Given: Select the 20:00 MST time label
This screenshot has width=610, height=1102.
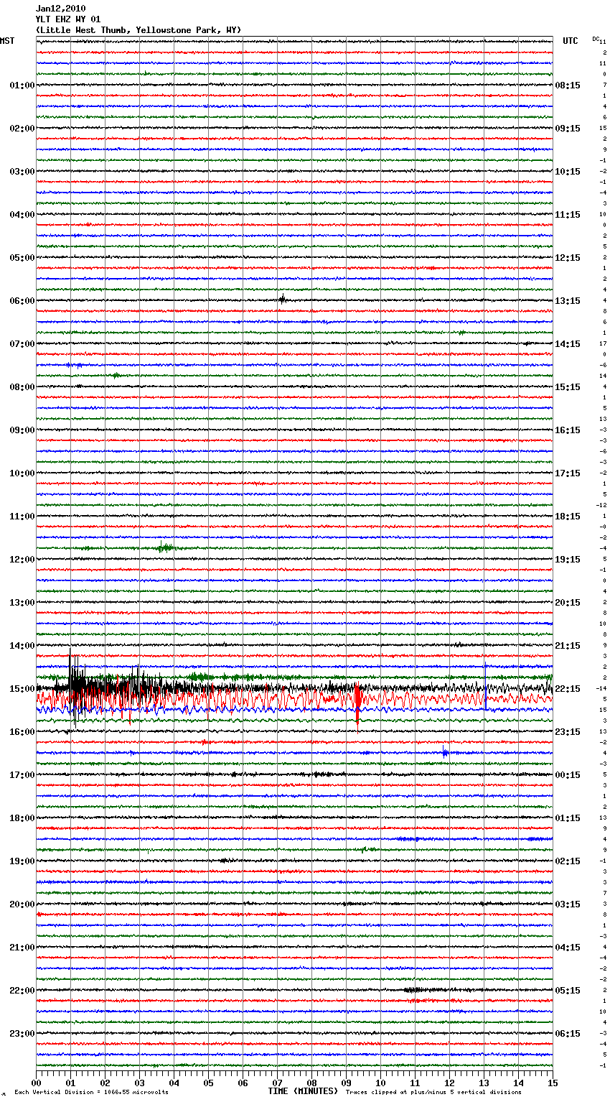Looking at the screenshot, I should point(22,904).
